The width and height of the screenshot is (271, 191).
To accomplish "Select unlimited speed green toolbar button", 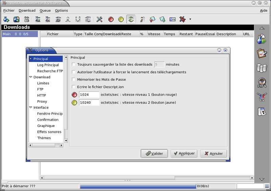I will tap(131, 19).
